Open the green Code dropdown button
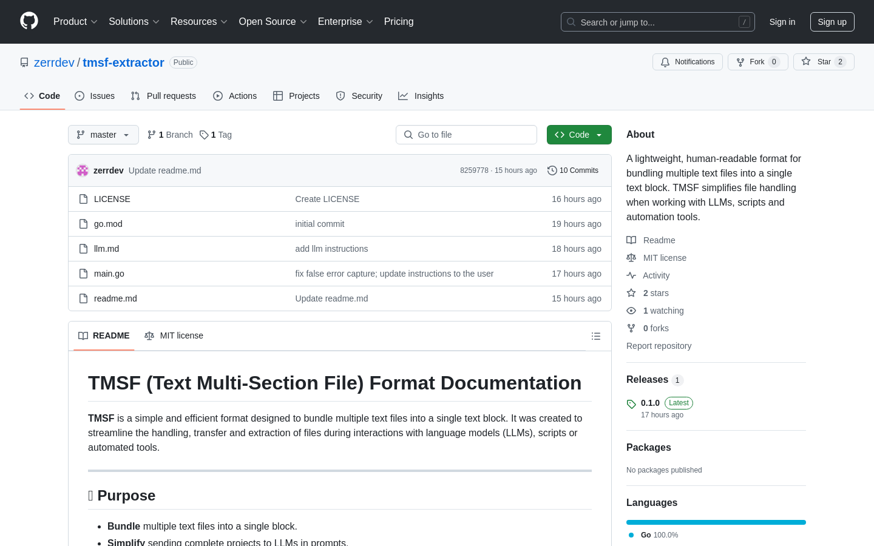This screenshot has width=874, height=546. [x=579, y=135]
